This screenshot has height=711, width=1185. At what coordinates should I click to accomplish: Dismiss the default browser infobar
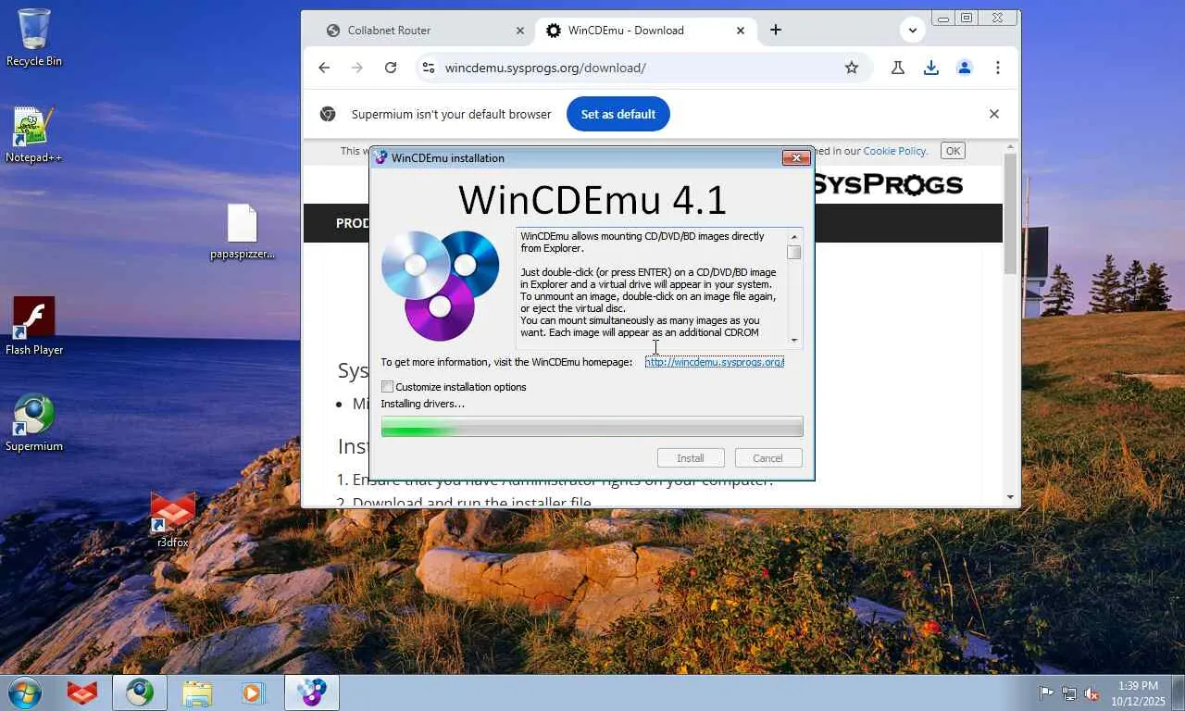(x=994, y=114)
